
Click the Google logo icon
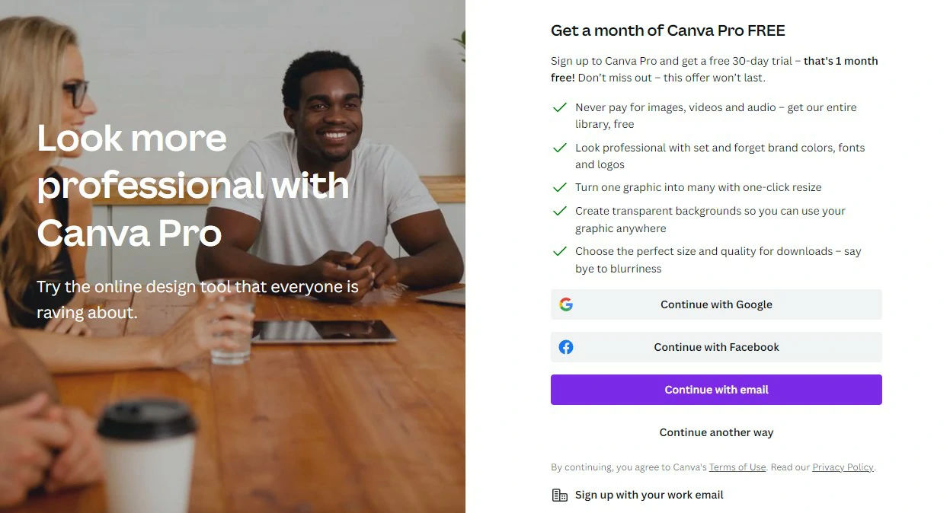[x=565, y=304]
